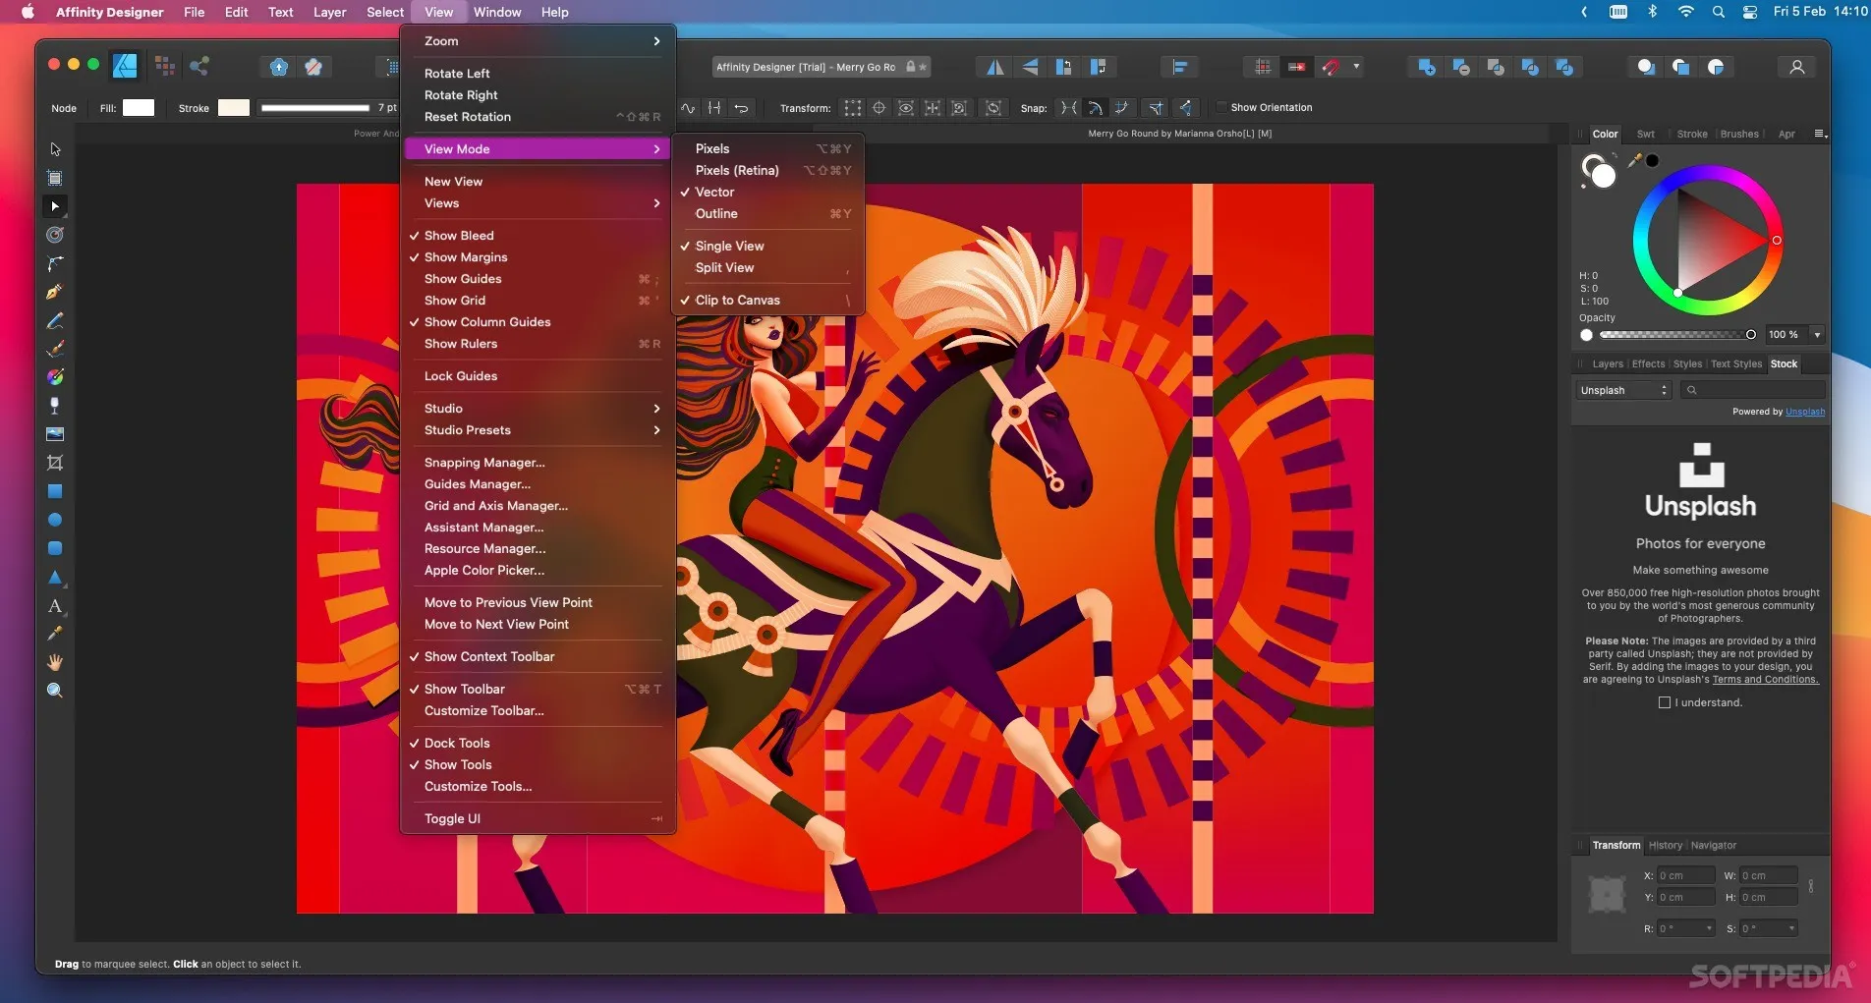Image resolution: width=1871 pixels, height=1003 pixels.
Task: Select the View hand tool
Action: (55, 662)
